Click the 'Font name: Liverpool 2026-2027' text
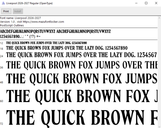Screen dimensions: 161x128 pyautogui.click(x=20, y=18)
